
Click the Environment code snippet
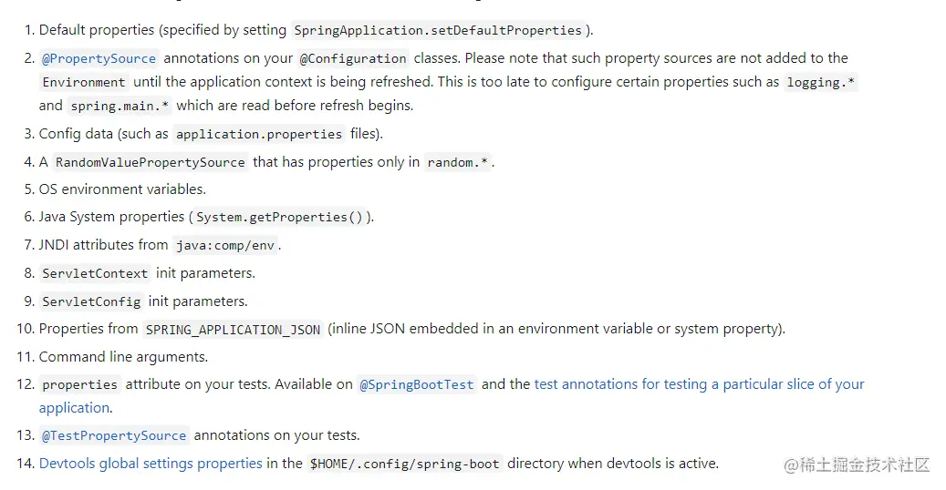click(84, 82)
